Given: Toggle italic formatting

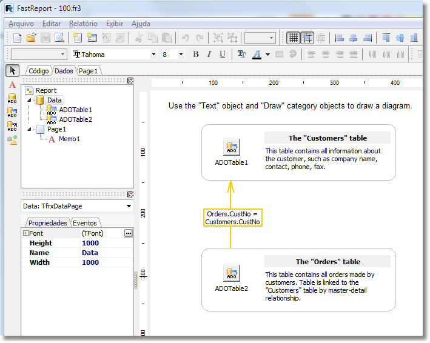Looking at the screenshot, I should click(209, 55).
